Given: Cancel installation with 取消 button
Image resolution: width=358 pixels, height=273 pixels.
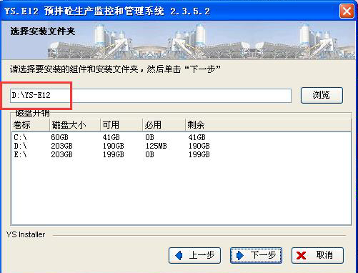Looking at the screenshot, I should click(317, 255).
